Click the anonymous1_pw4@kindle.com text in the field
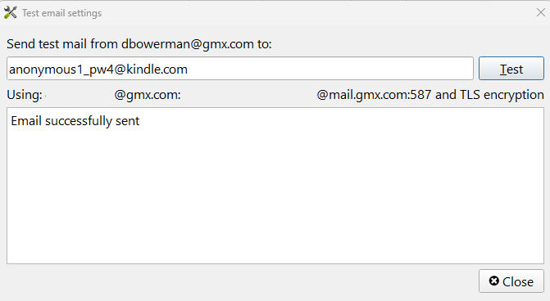The width and height of the screenshot is (550, 301). [x=98, y=70]
